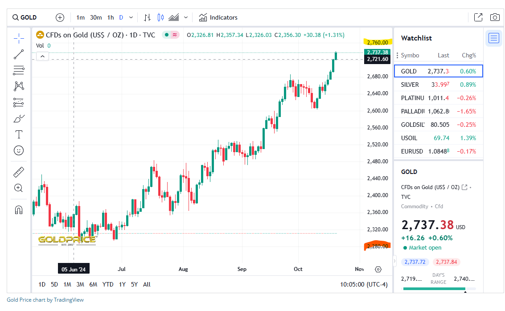This screenshot has width=505, height=311.
Task: Select the ruler measure tool
Action: pyautogui.click(x=19, y=172)
